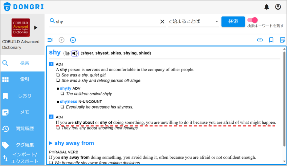The height and width of the screenshot is (166, 287).
Task: Bookmark this entry
Action: tap(271, 40)
